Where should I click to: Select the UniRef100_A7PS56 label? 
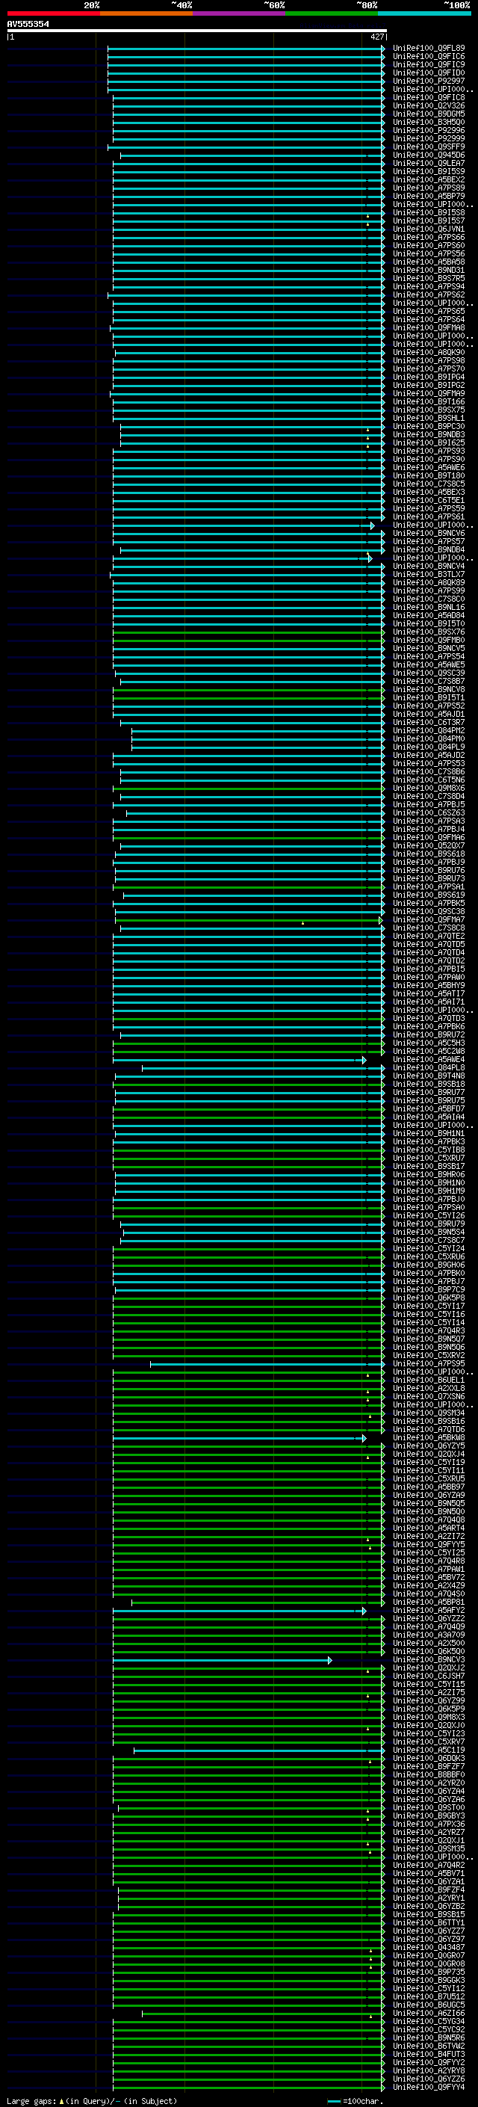point(428,253)
